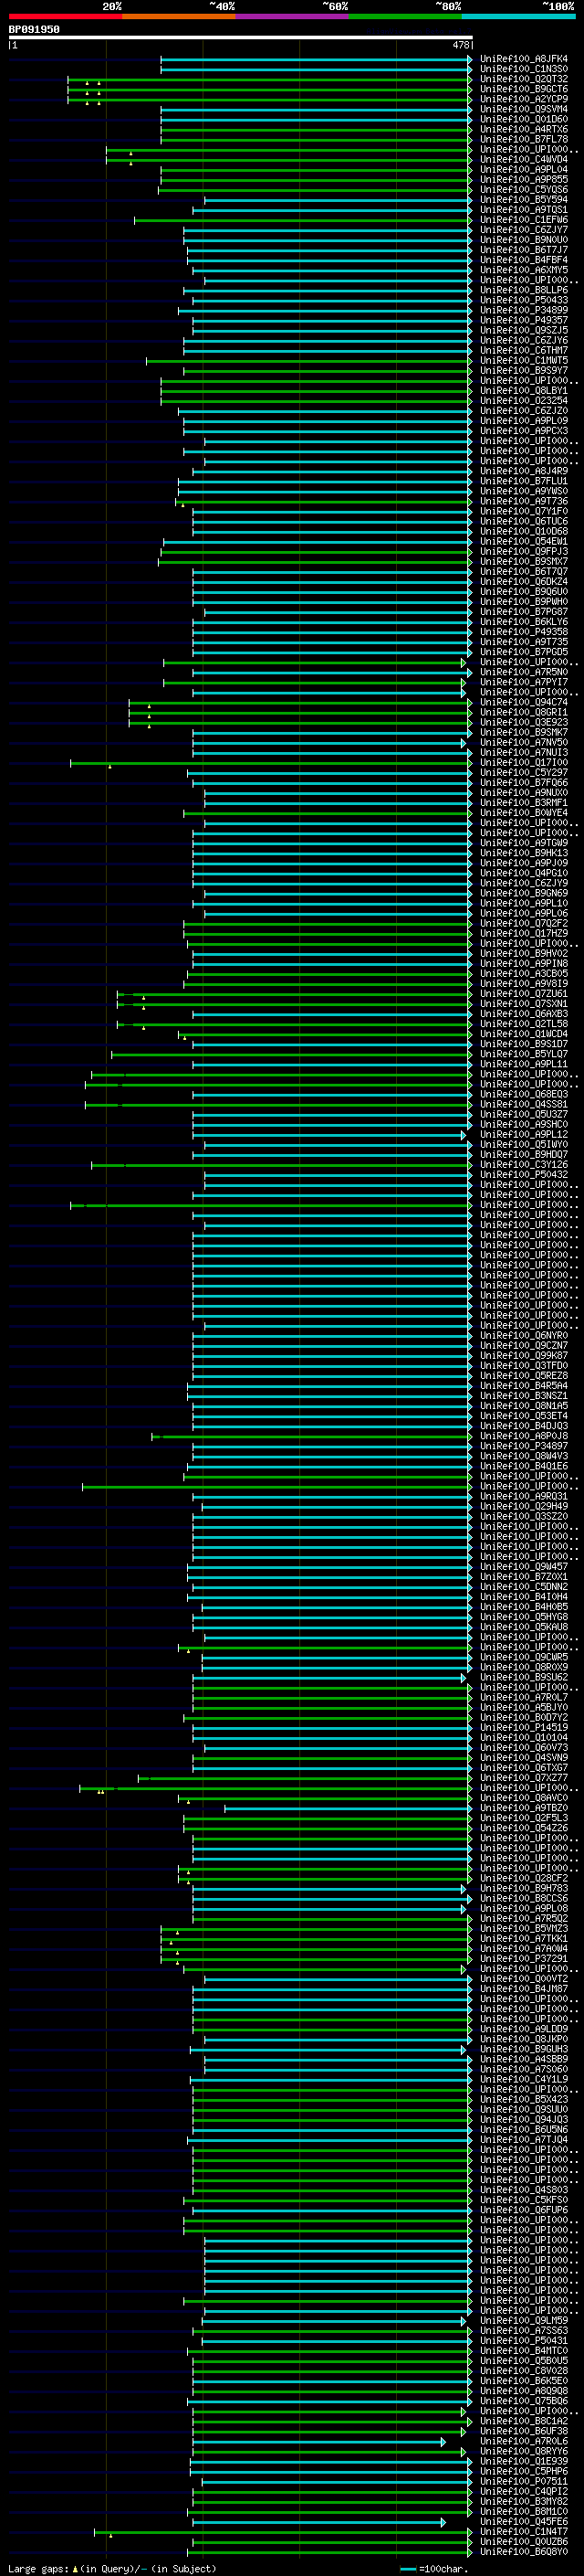Select hit label UniRef100_P37291
The image size is (584, 2576).
point(524,1958)
